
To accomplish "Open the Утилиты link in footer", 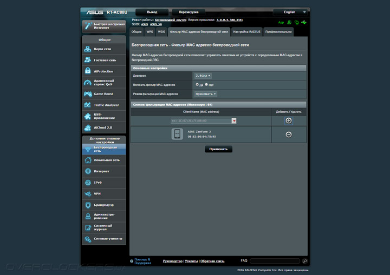I will click(191, 261).
